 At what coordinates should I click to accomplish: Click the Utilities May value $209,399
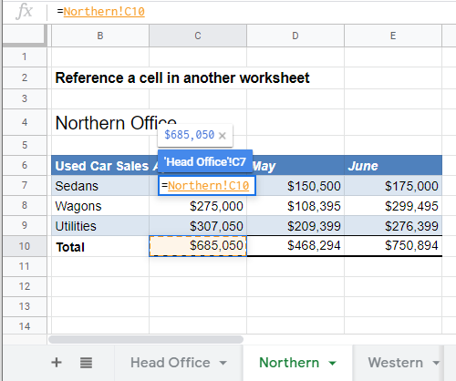tap(295, 226)
